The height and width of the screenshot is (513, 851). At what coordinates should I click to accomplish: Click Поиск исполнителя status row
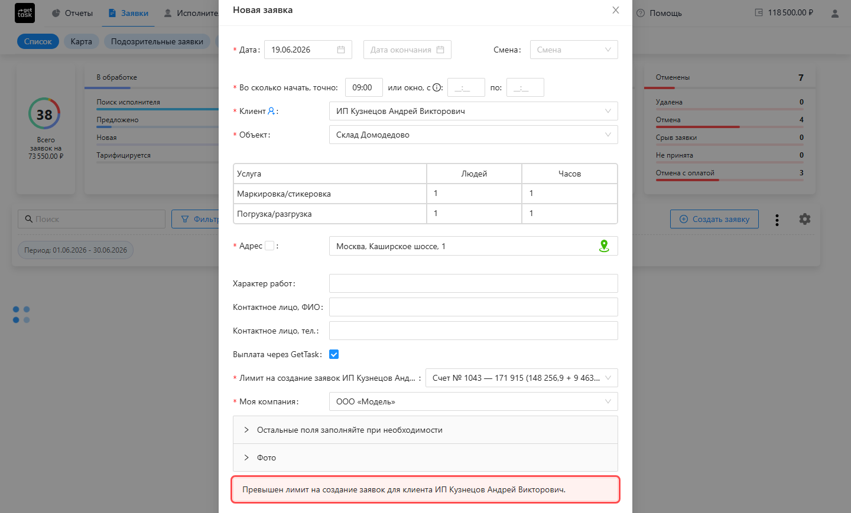coord(157,103)
